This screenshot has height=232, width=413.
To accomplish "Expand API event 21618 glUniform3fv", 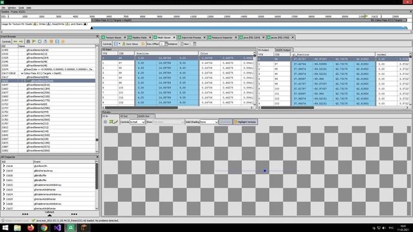I will coord(4,166).
